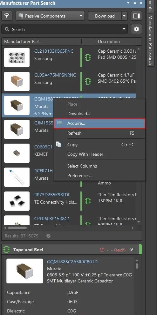Open GQM1885C2A3R9CB01D link in details pane

point(72,262)
